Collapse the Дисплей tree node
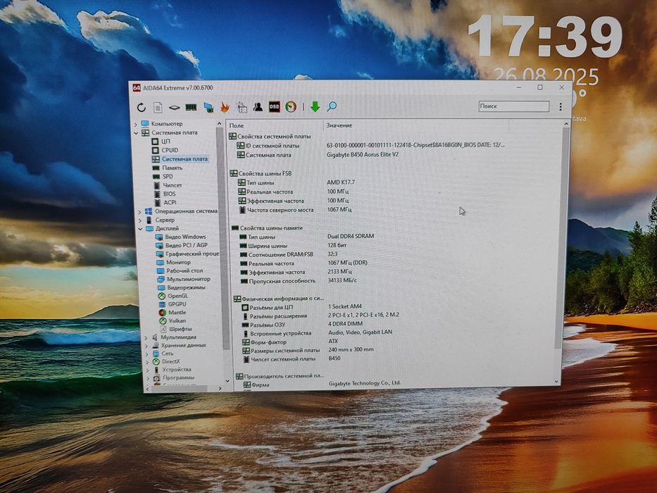 [x=140, y=229]
